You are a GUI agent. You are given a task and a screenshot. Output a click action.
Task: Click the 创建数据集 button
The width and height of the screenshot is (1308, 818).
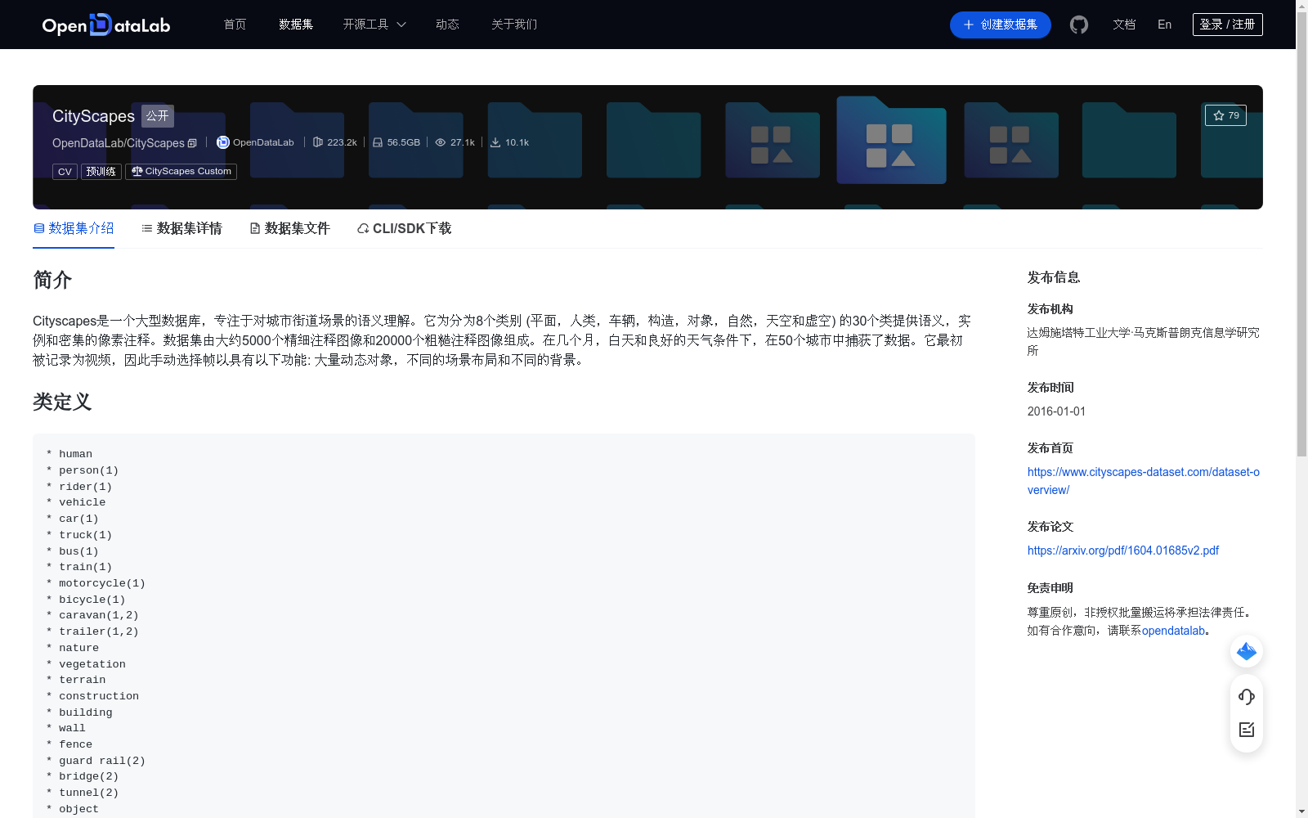pyautogui.click(x=1000, y=25)
